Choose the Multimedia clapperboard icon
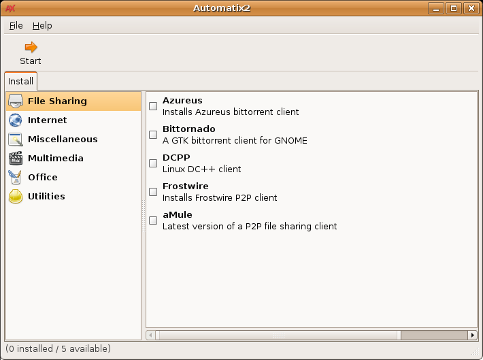Image resolution: width=483 pixels, height=360 pixels. [16, 159]
